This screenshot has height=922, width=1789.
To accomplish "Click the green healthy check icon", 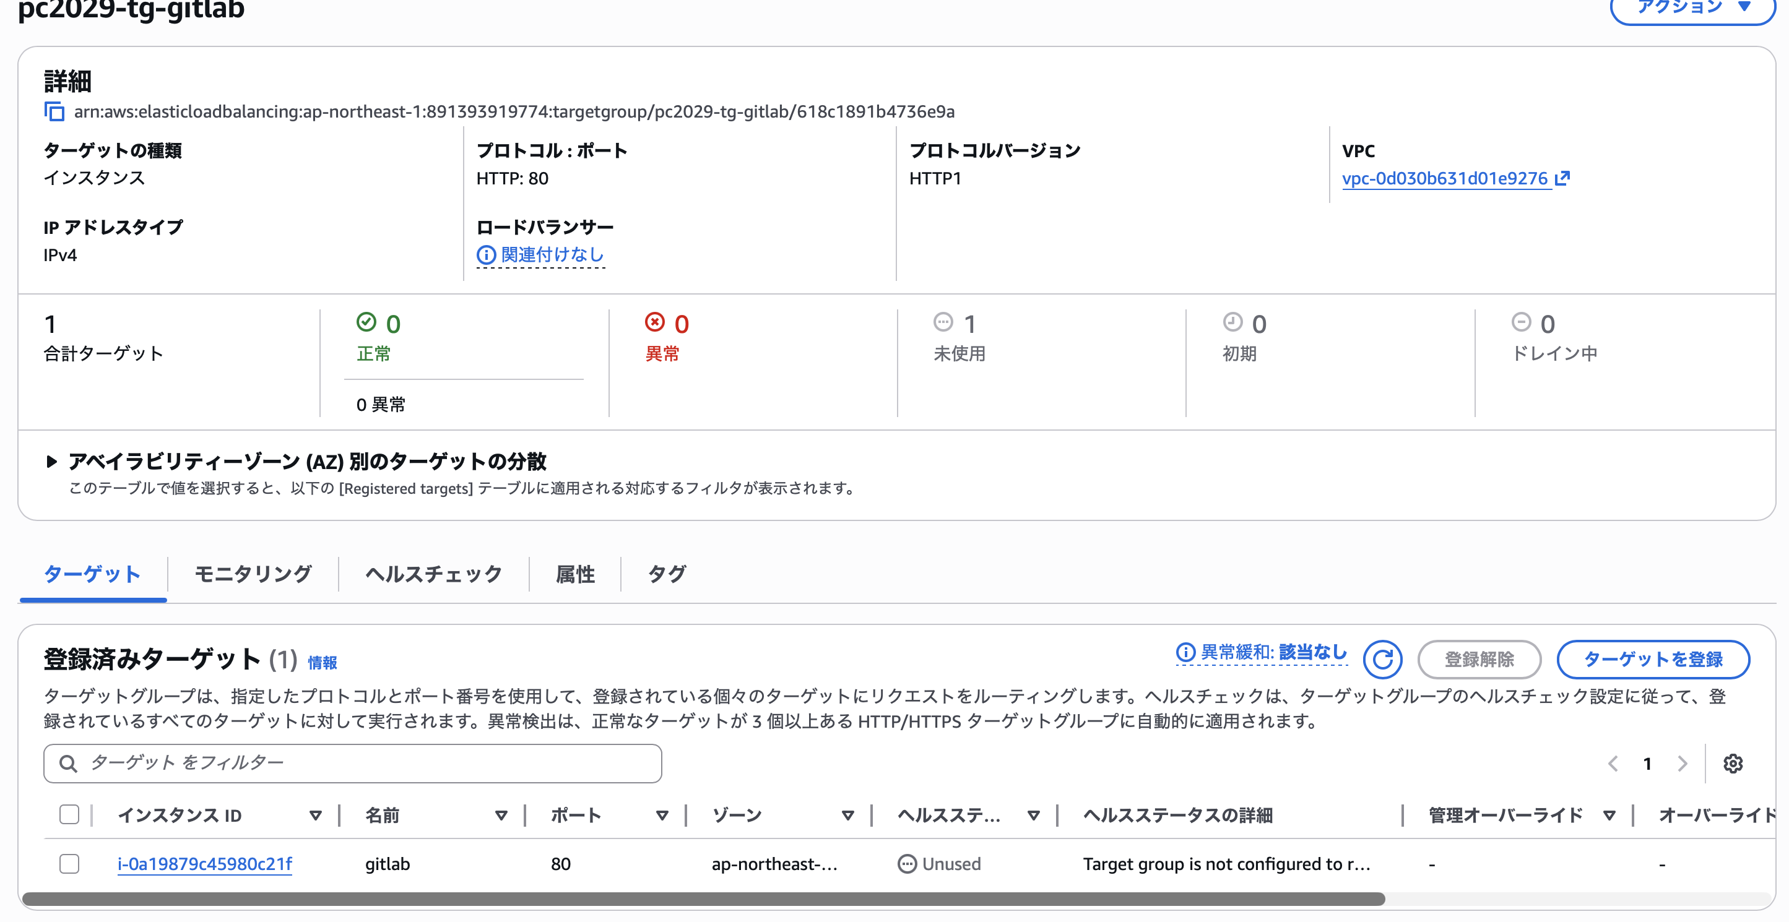I will coord(366,322).
